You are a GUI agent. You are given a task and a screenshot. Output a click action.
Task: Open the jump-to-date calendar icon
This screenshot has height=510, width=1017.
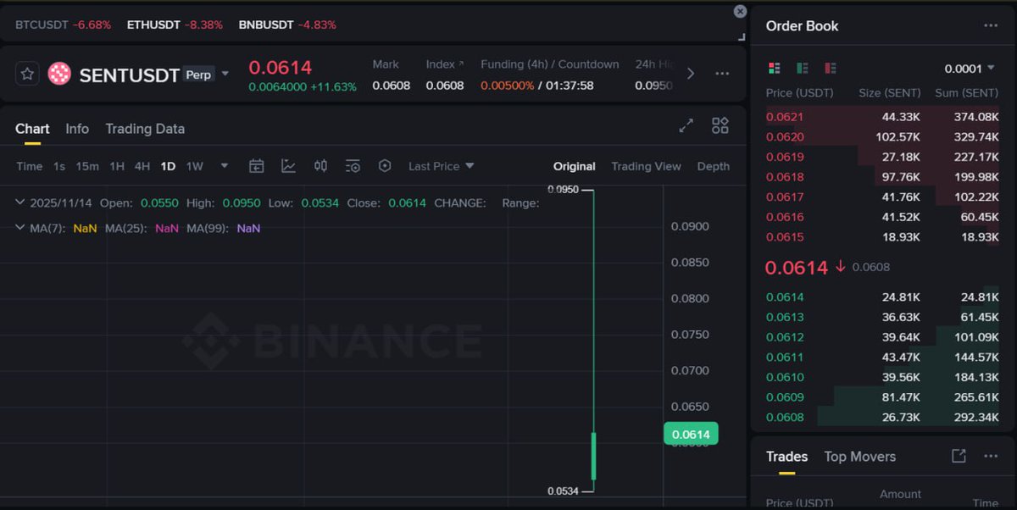click(257, 167)
